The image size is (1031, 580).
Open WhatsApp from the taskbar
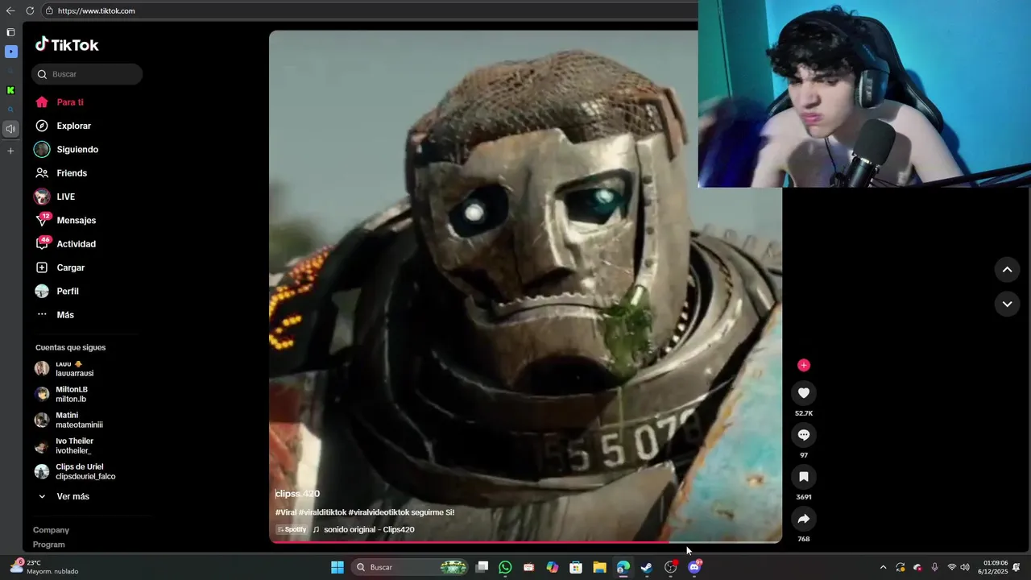(x=505, y=567)
